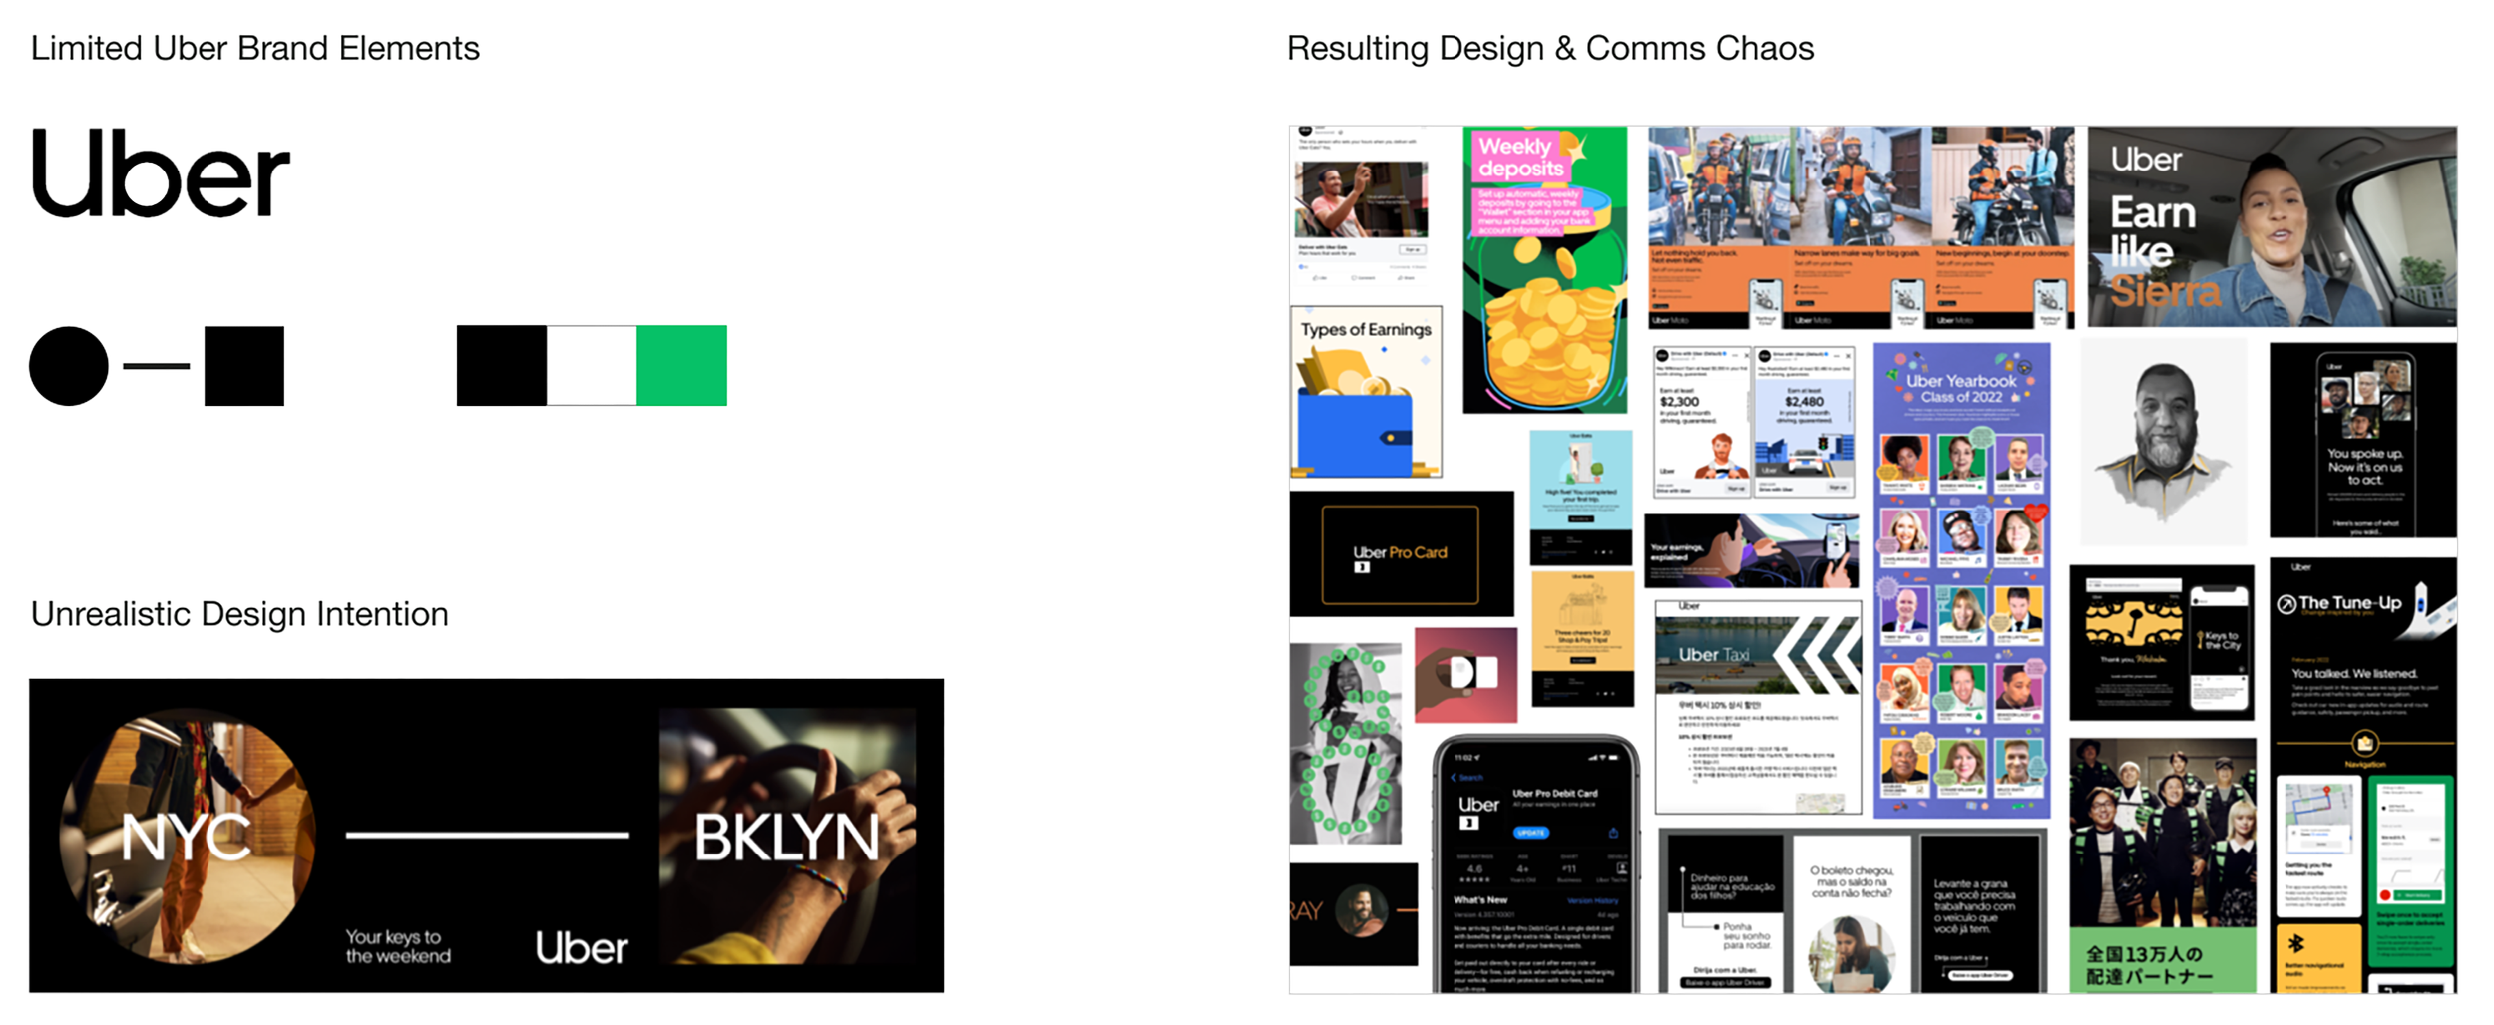
Task: Open the bearded man portrait sketch
Action: pyautogui.click(x=2163, y=443)
